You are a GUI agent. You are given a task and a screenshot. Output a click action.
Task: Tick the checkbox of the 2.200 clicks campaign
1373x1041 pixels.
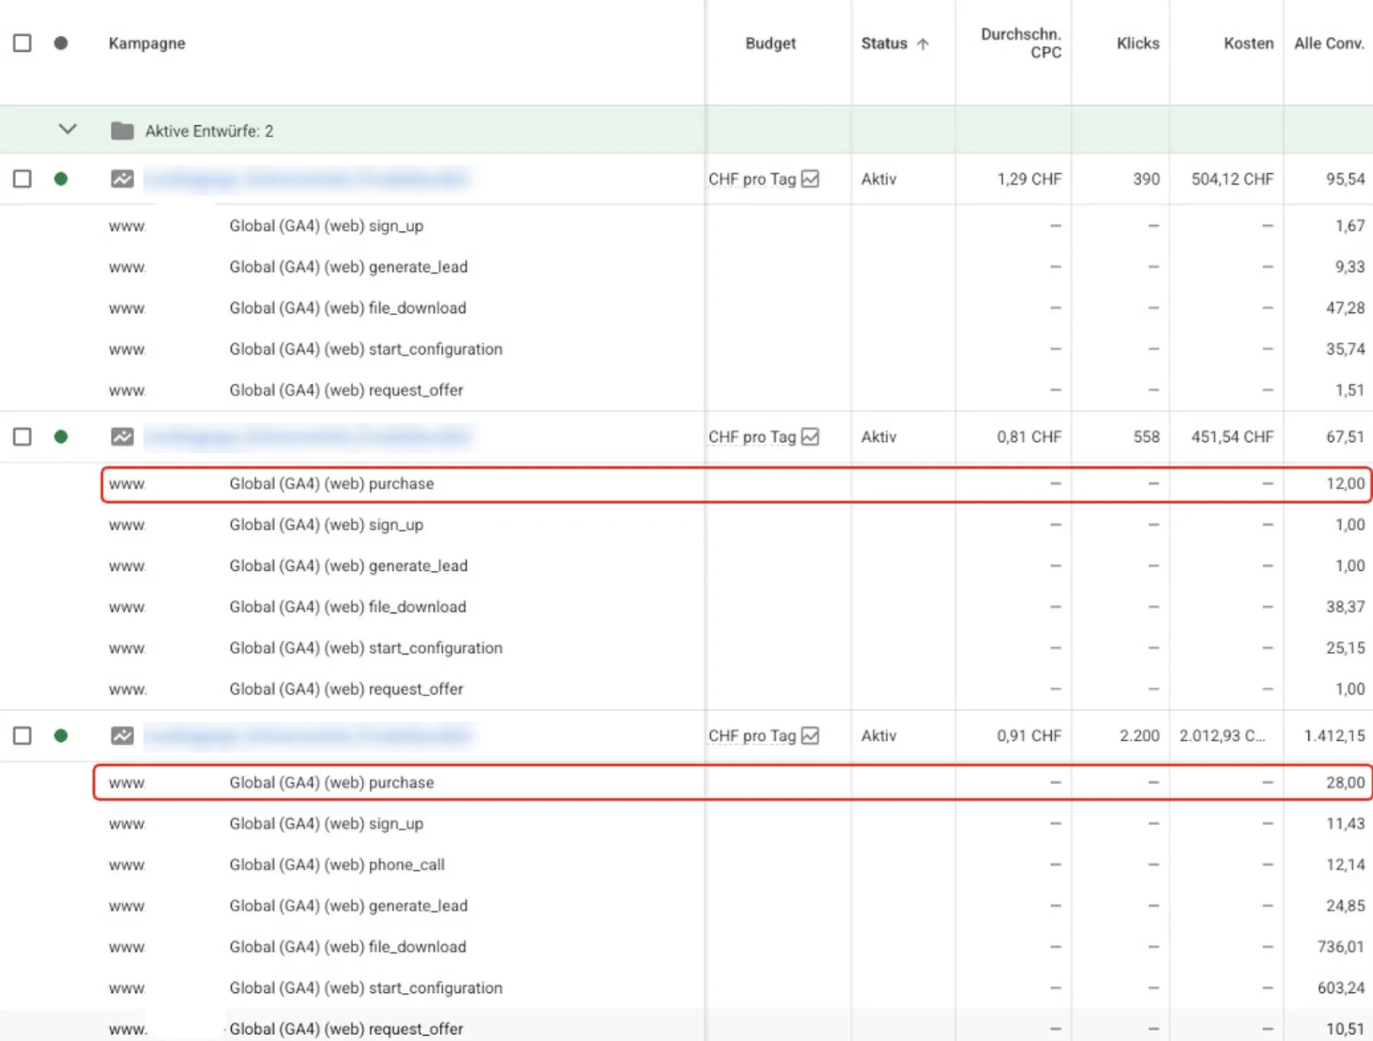(x=22, y=736)
